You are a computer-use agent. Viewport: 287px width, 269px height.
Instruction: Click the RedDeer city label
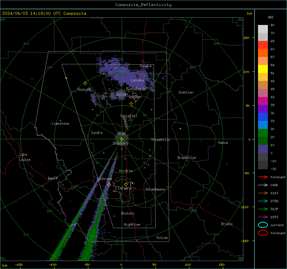(135, 97)
